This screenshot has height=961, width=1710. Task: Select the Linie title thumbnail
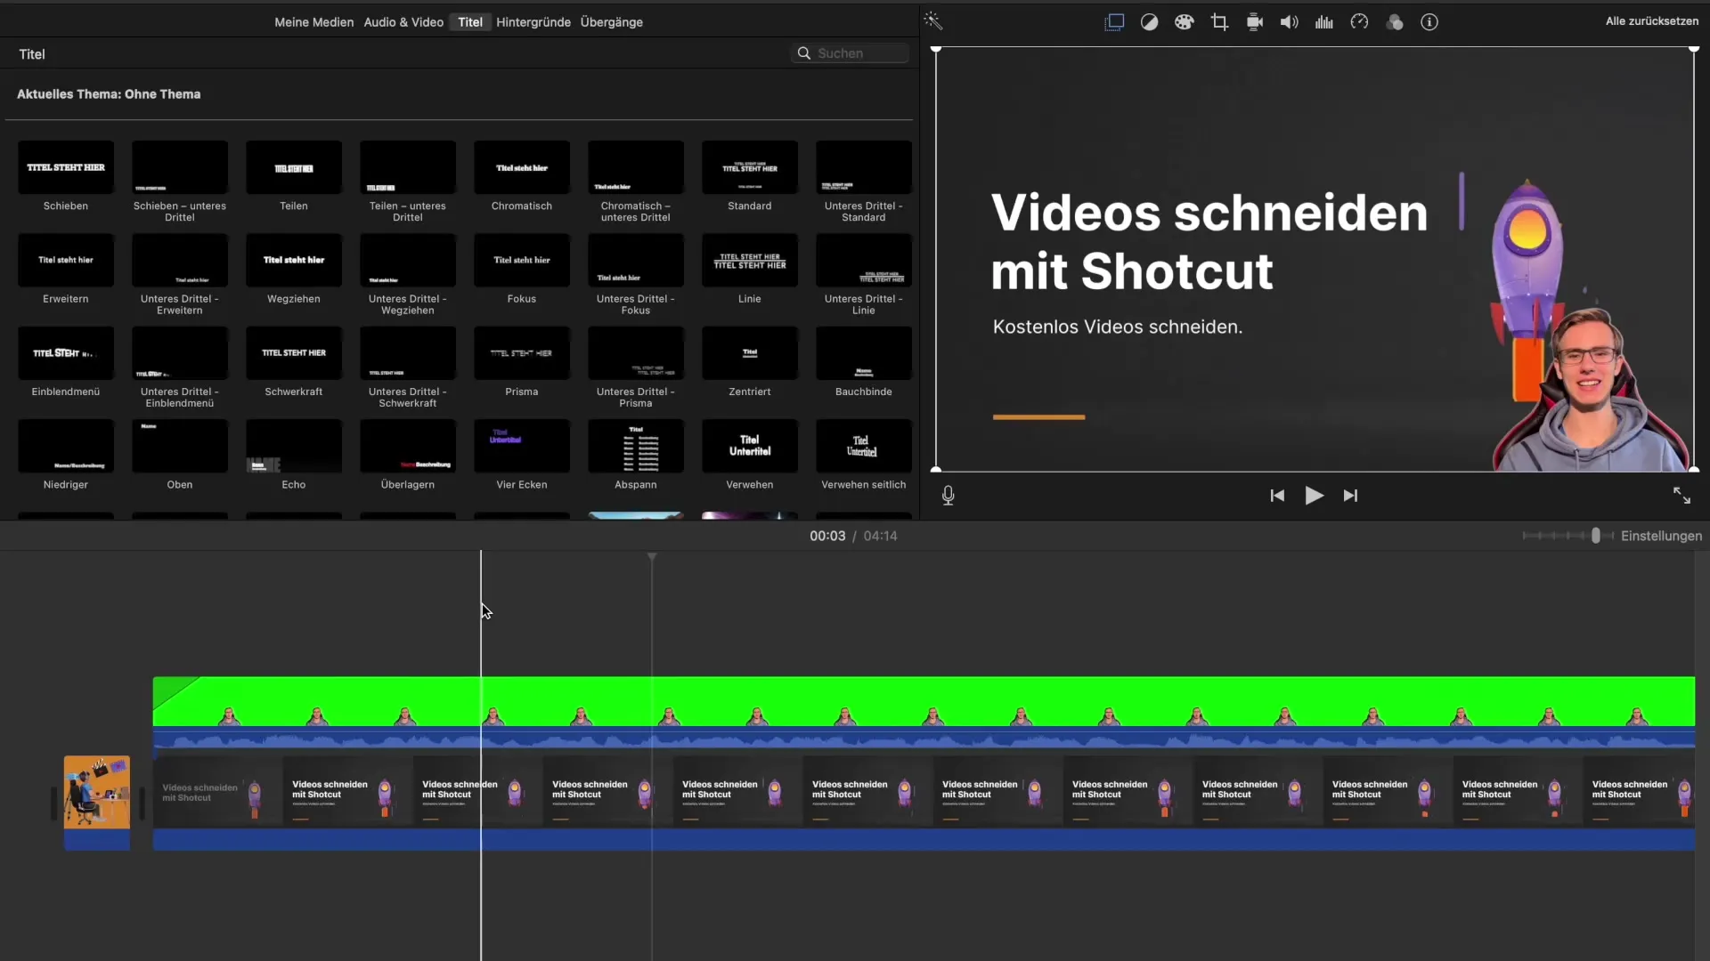tap(750, 260)
